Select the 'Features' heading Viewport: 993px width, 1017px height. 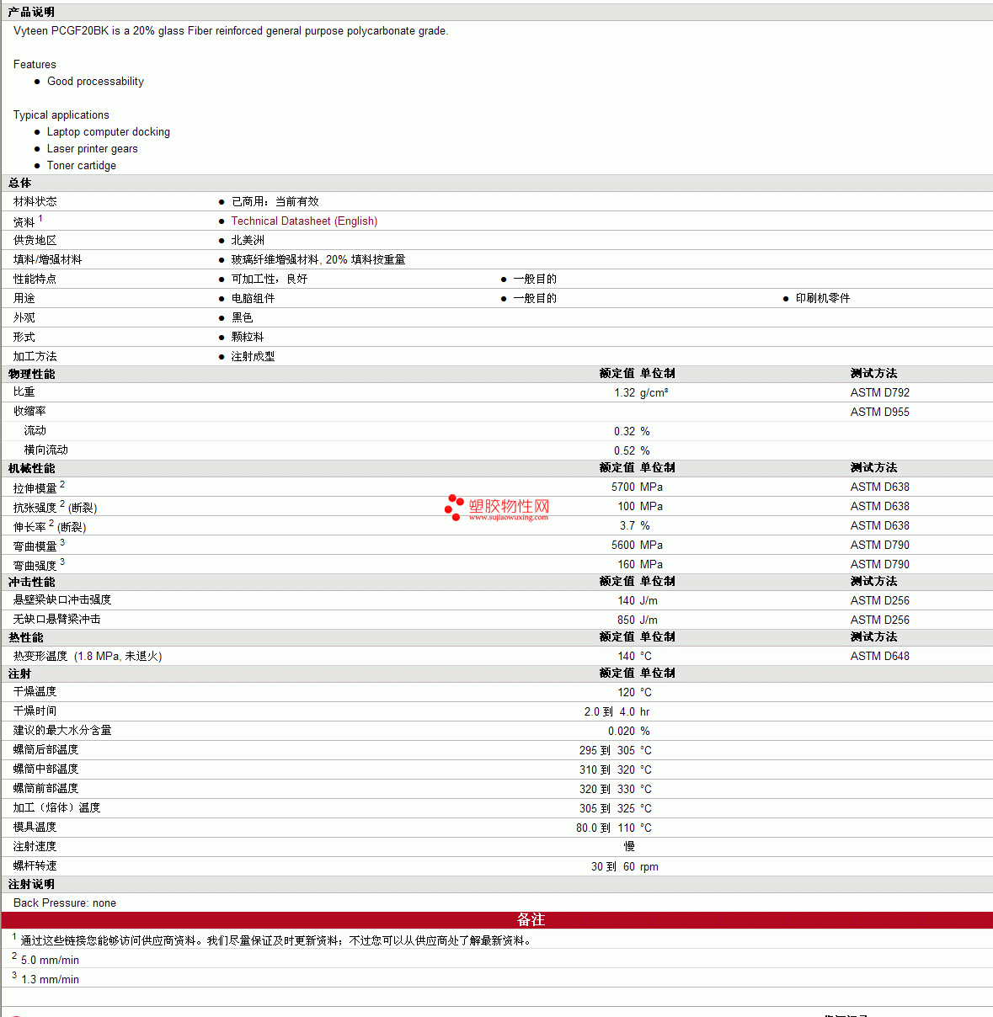[x=35, y=64]
